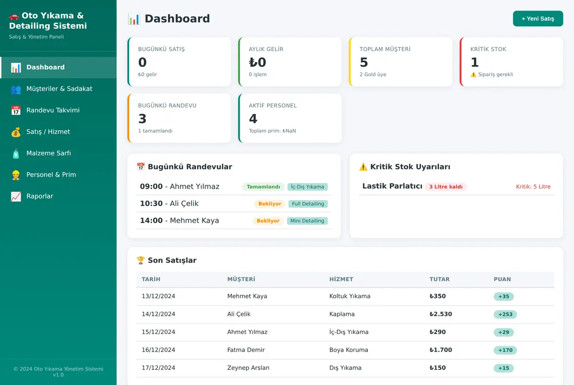Viewport: 574px width, 385px height.
Task: Click the Koltuk Yıkama service cell
Action: click(x=350, y=296)
